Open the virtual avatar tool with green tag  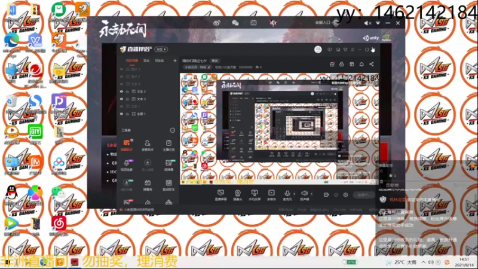pos(127,185)
